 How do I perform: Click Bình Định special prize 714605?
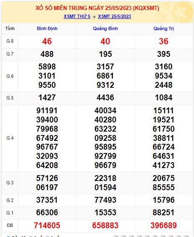pos(47,225)
